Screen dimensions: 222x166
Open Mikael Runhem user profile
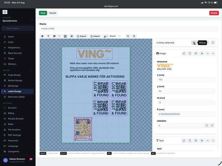(x=14, y=160)
